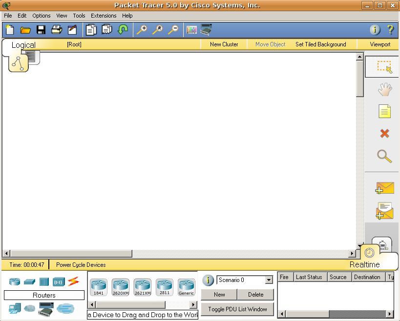Click the New scenario button

point(219,295)
